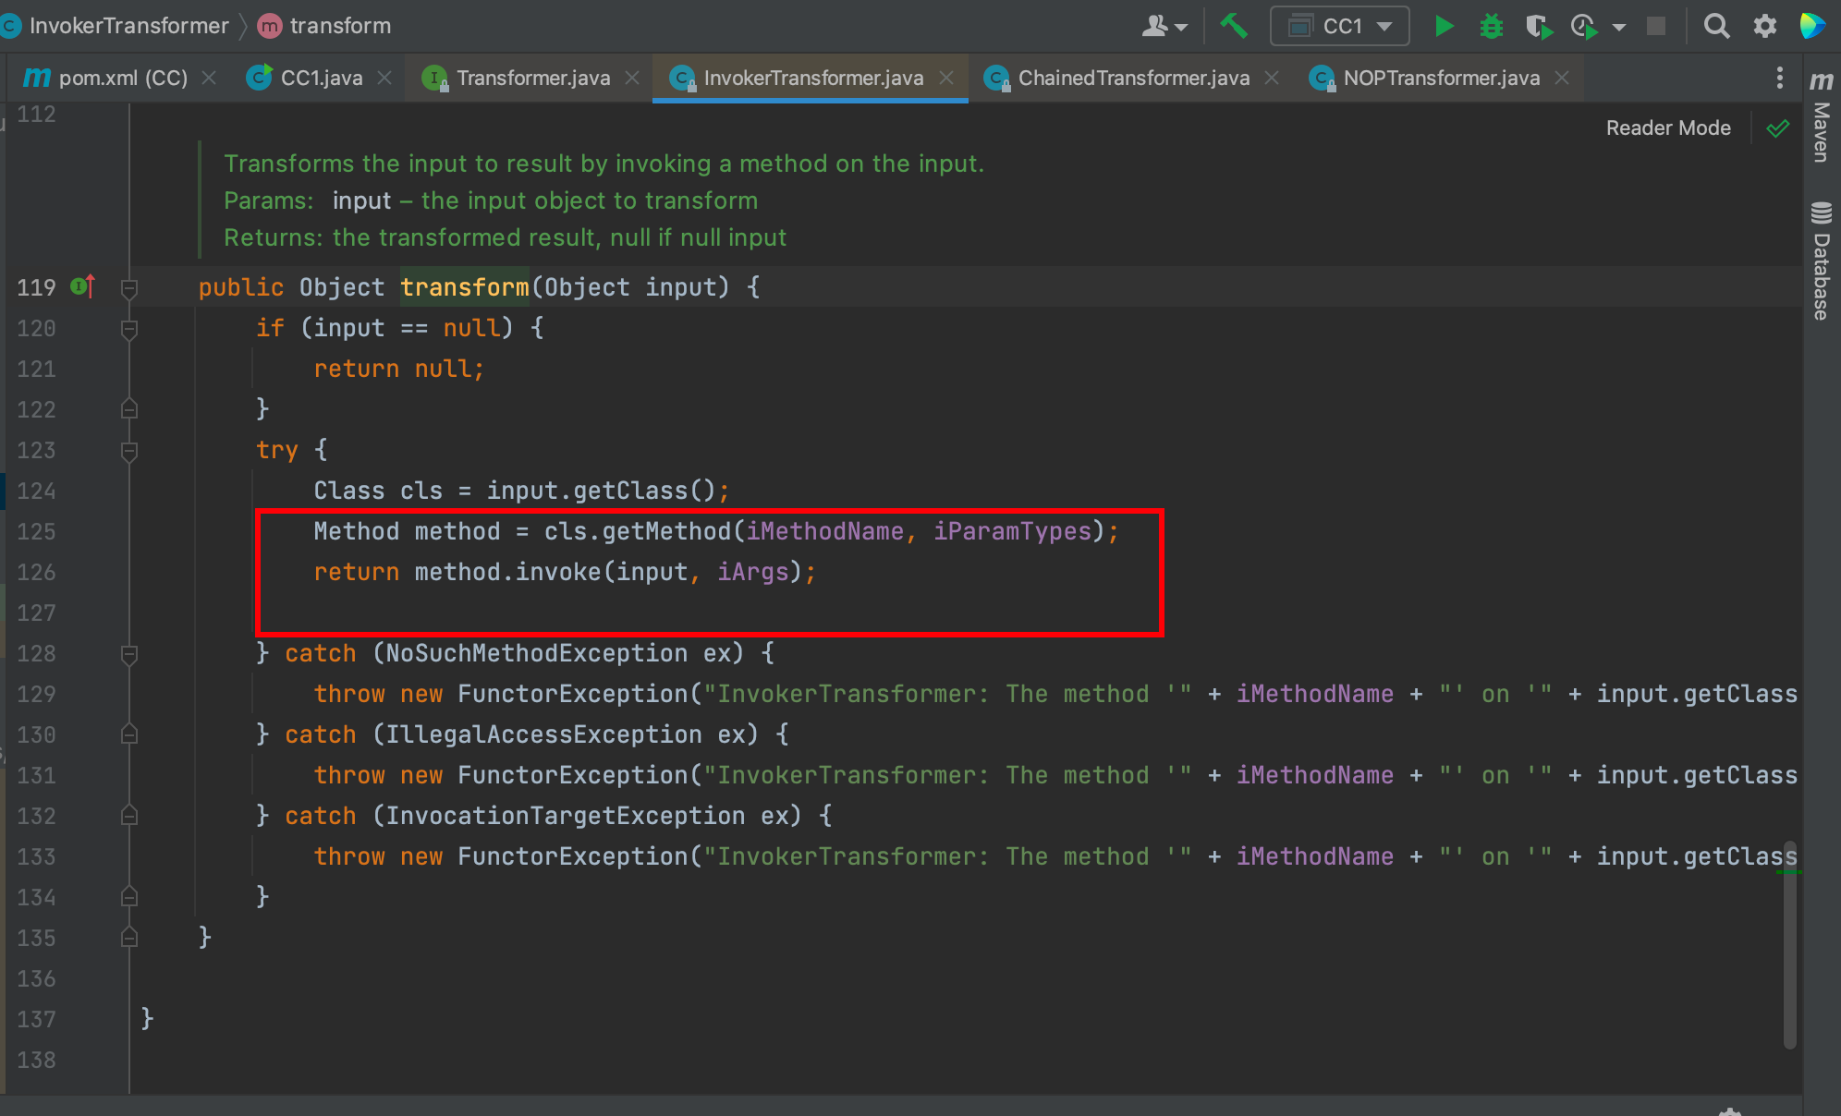Click iMethodName in getMethod call
This screenshot has width=1841, height=1116.
pyautogui.click(x=825, y=531)
